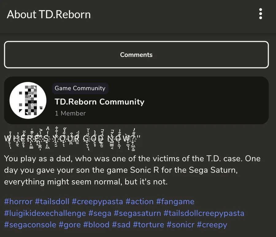Screen dimensions: 276x237
Task: Open the Comments section button
Action: (x=136, y=55)
